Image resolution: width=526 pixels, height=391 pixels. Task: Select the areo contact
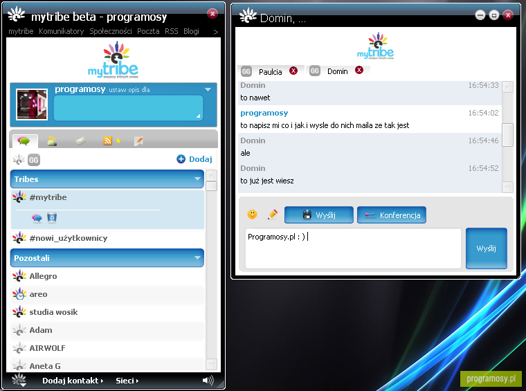[x=107, y=294]
